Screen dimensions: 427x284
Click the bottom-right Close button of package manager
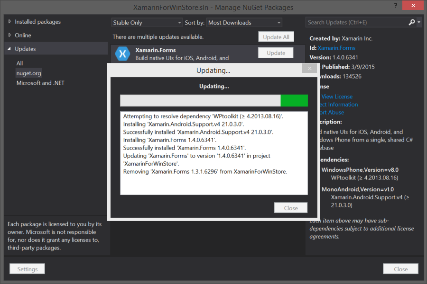(400, 269)
